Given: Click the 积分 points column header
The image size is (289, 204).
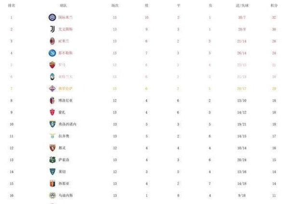Looking at the screenshot, I should tap(274, 5).
